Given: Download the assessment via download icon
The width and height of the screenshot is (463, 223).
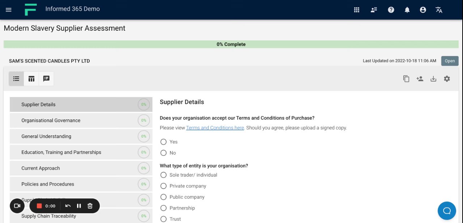Looking at the screenshot, I should [433, 79].
